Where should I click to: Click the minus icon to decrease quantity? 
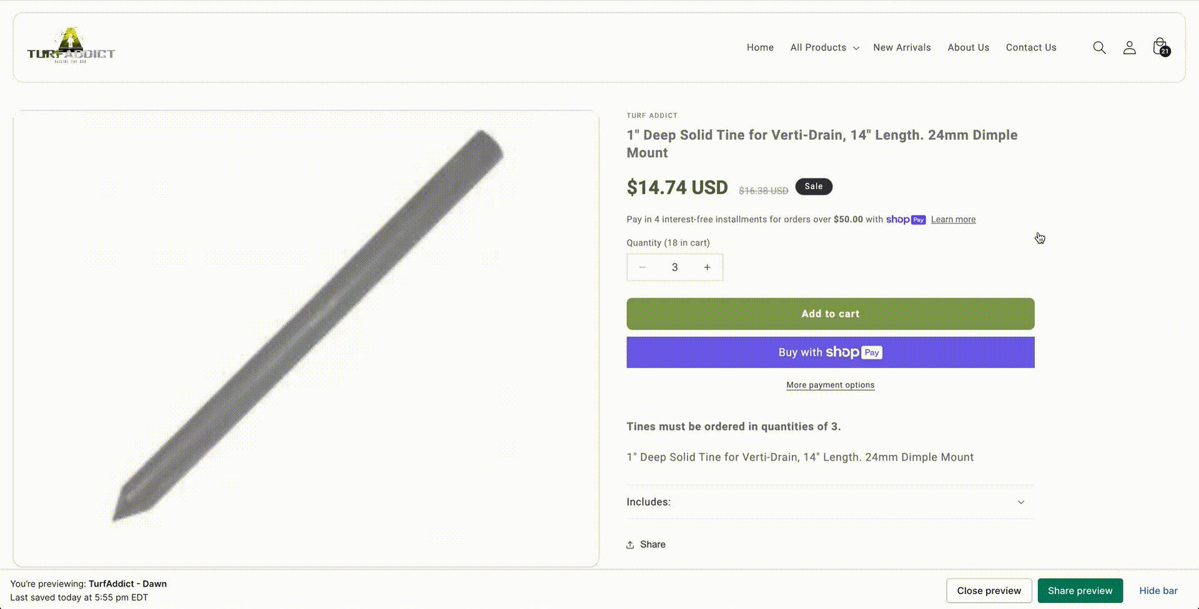click(642, 267)
